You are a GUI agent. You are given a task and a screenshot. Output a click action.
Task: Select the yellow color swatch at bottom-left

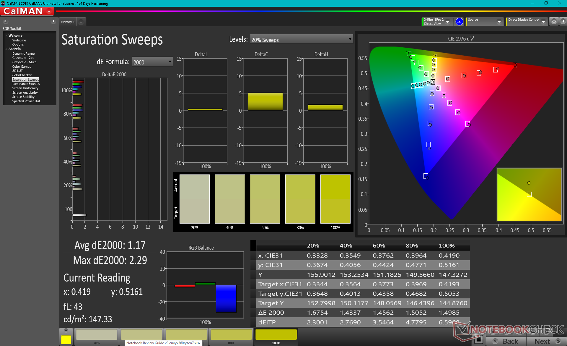(66, 339)
